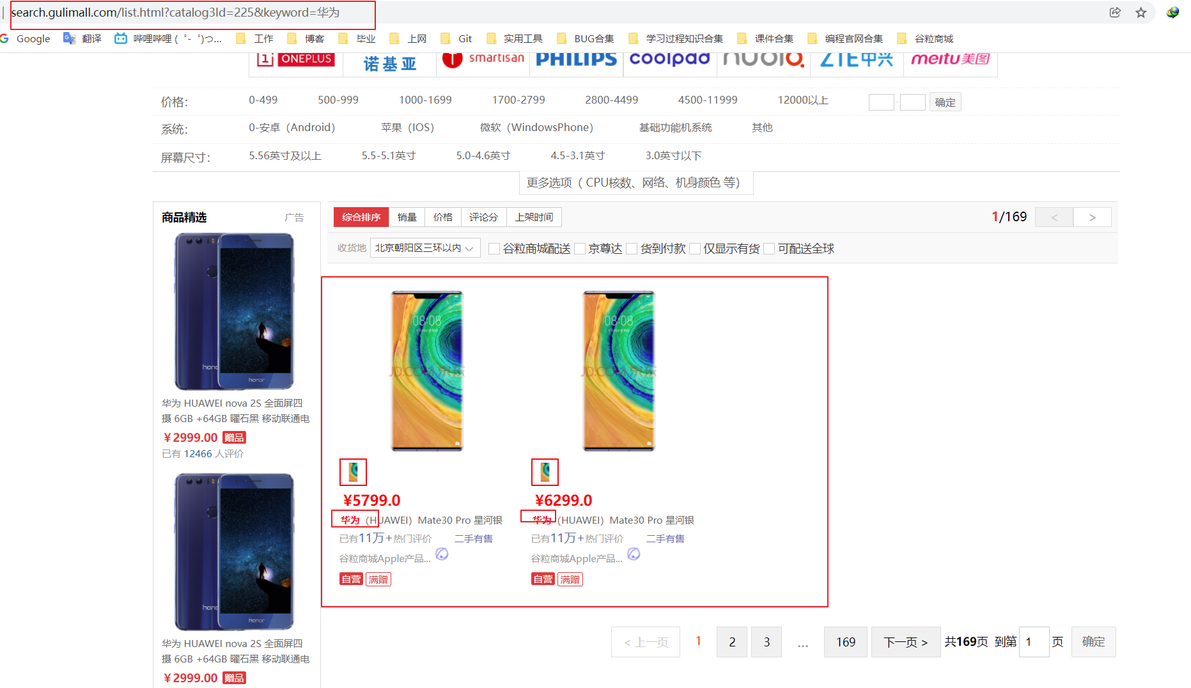Select color thumbnail under ¥6299.0 Mate30 Pro

click(545, 473)
